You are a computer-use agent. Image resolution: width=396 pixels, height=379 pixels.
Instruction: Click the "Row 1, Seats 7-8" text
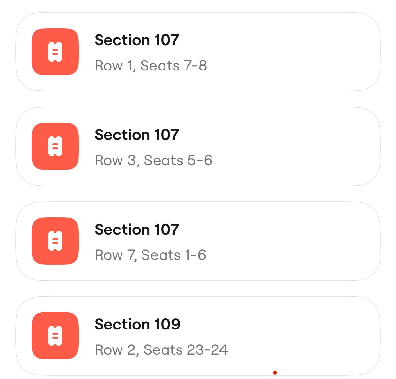point(151,66)
